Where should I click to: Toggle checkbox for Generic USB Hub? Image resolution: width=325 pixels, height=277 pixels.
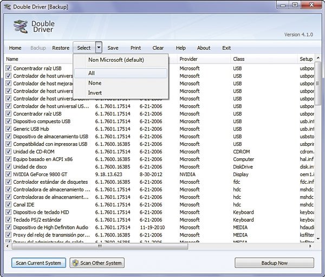8,129
